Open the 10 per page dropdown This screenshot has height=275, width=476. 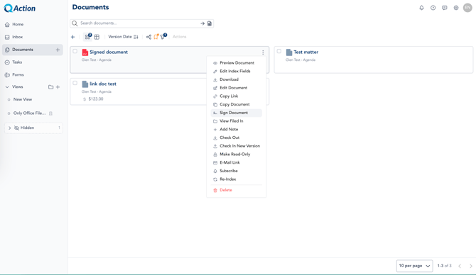pos(414,266)
